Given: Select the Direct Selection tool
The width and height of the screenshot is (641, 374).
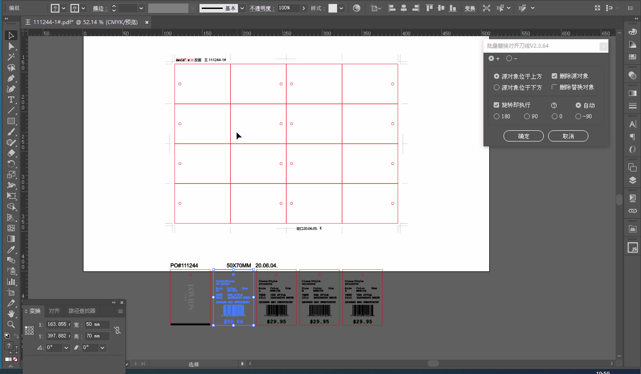Looking at the screenshot, I should [12, 46].
